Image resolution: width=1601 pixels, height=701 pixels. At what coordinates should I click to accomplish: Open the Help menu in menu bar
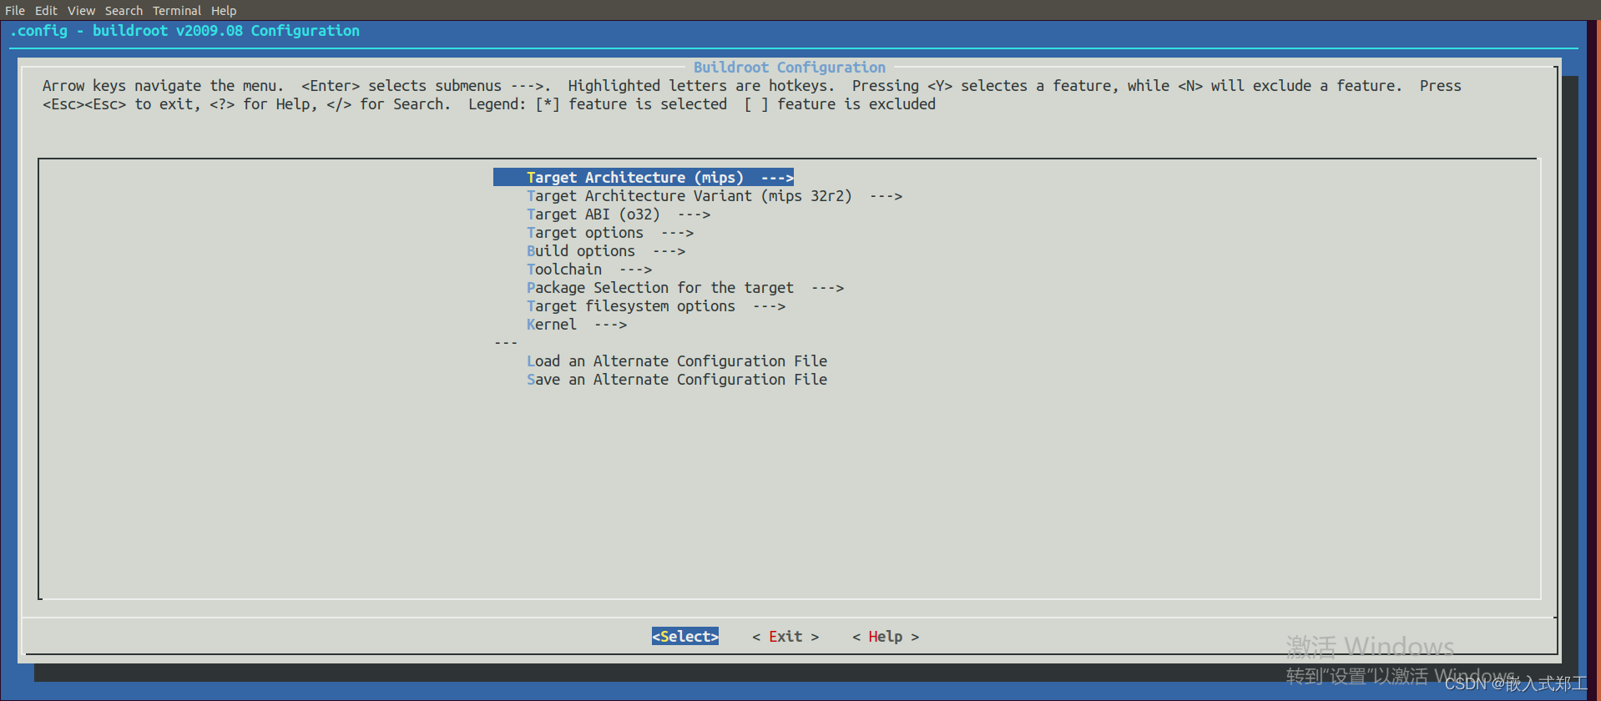tap(224, 10)
